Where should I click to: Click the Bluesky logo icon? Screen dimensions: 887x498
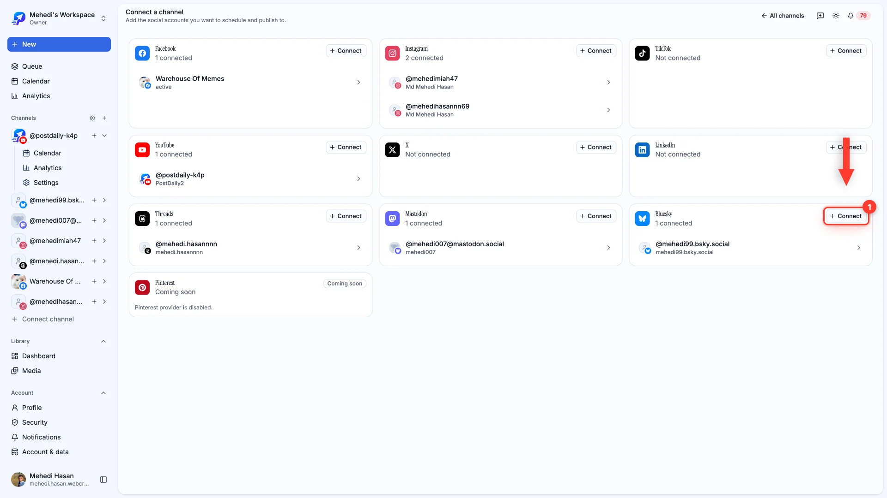(642, 219)
